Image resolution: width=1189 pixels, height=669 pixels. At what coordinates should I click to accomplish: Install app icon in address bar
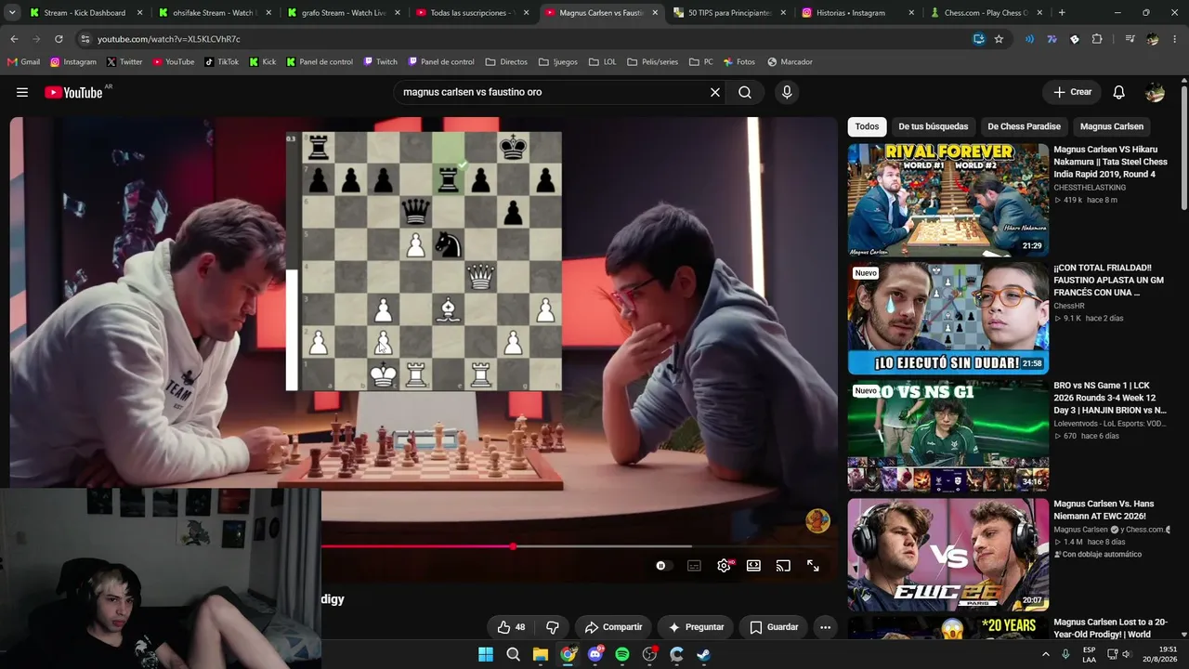978,39
